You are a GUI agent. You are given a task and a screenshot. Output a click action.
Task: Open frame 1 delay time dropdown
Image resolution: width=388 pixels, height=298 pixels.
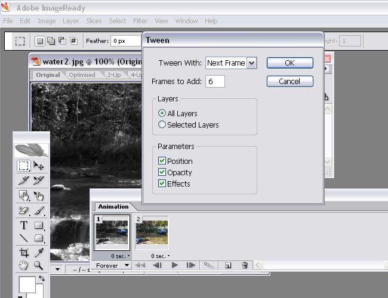(121, 256)
